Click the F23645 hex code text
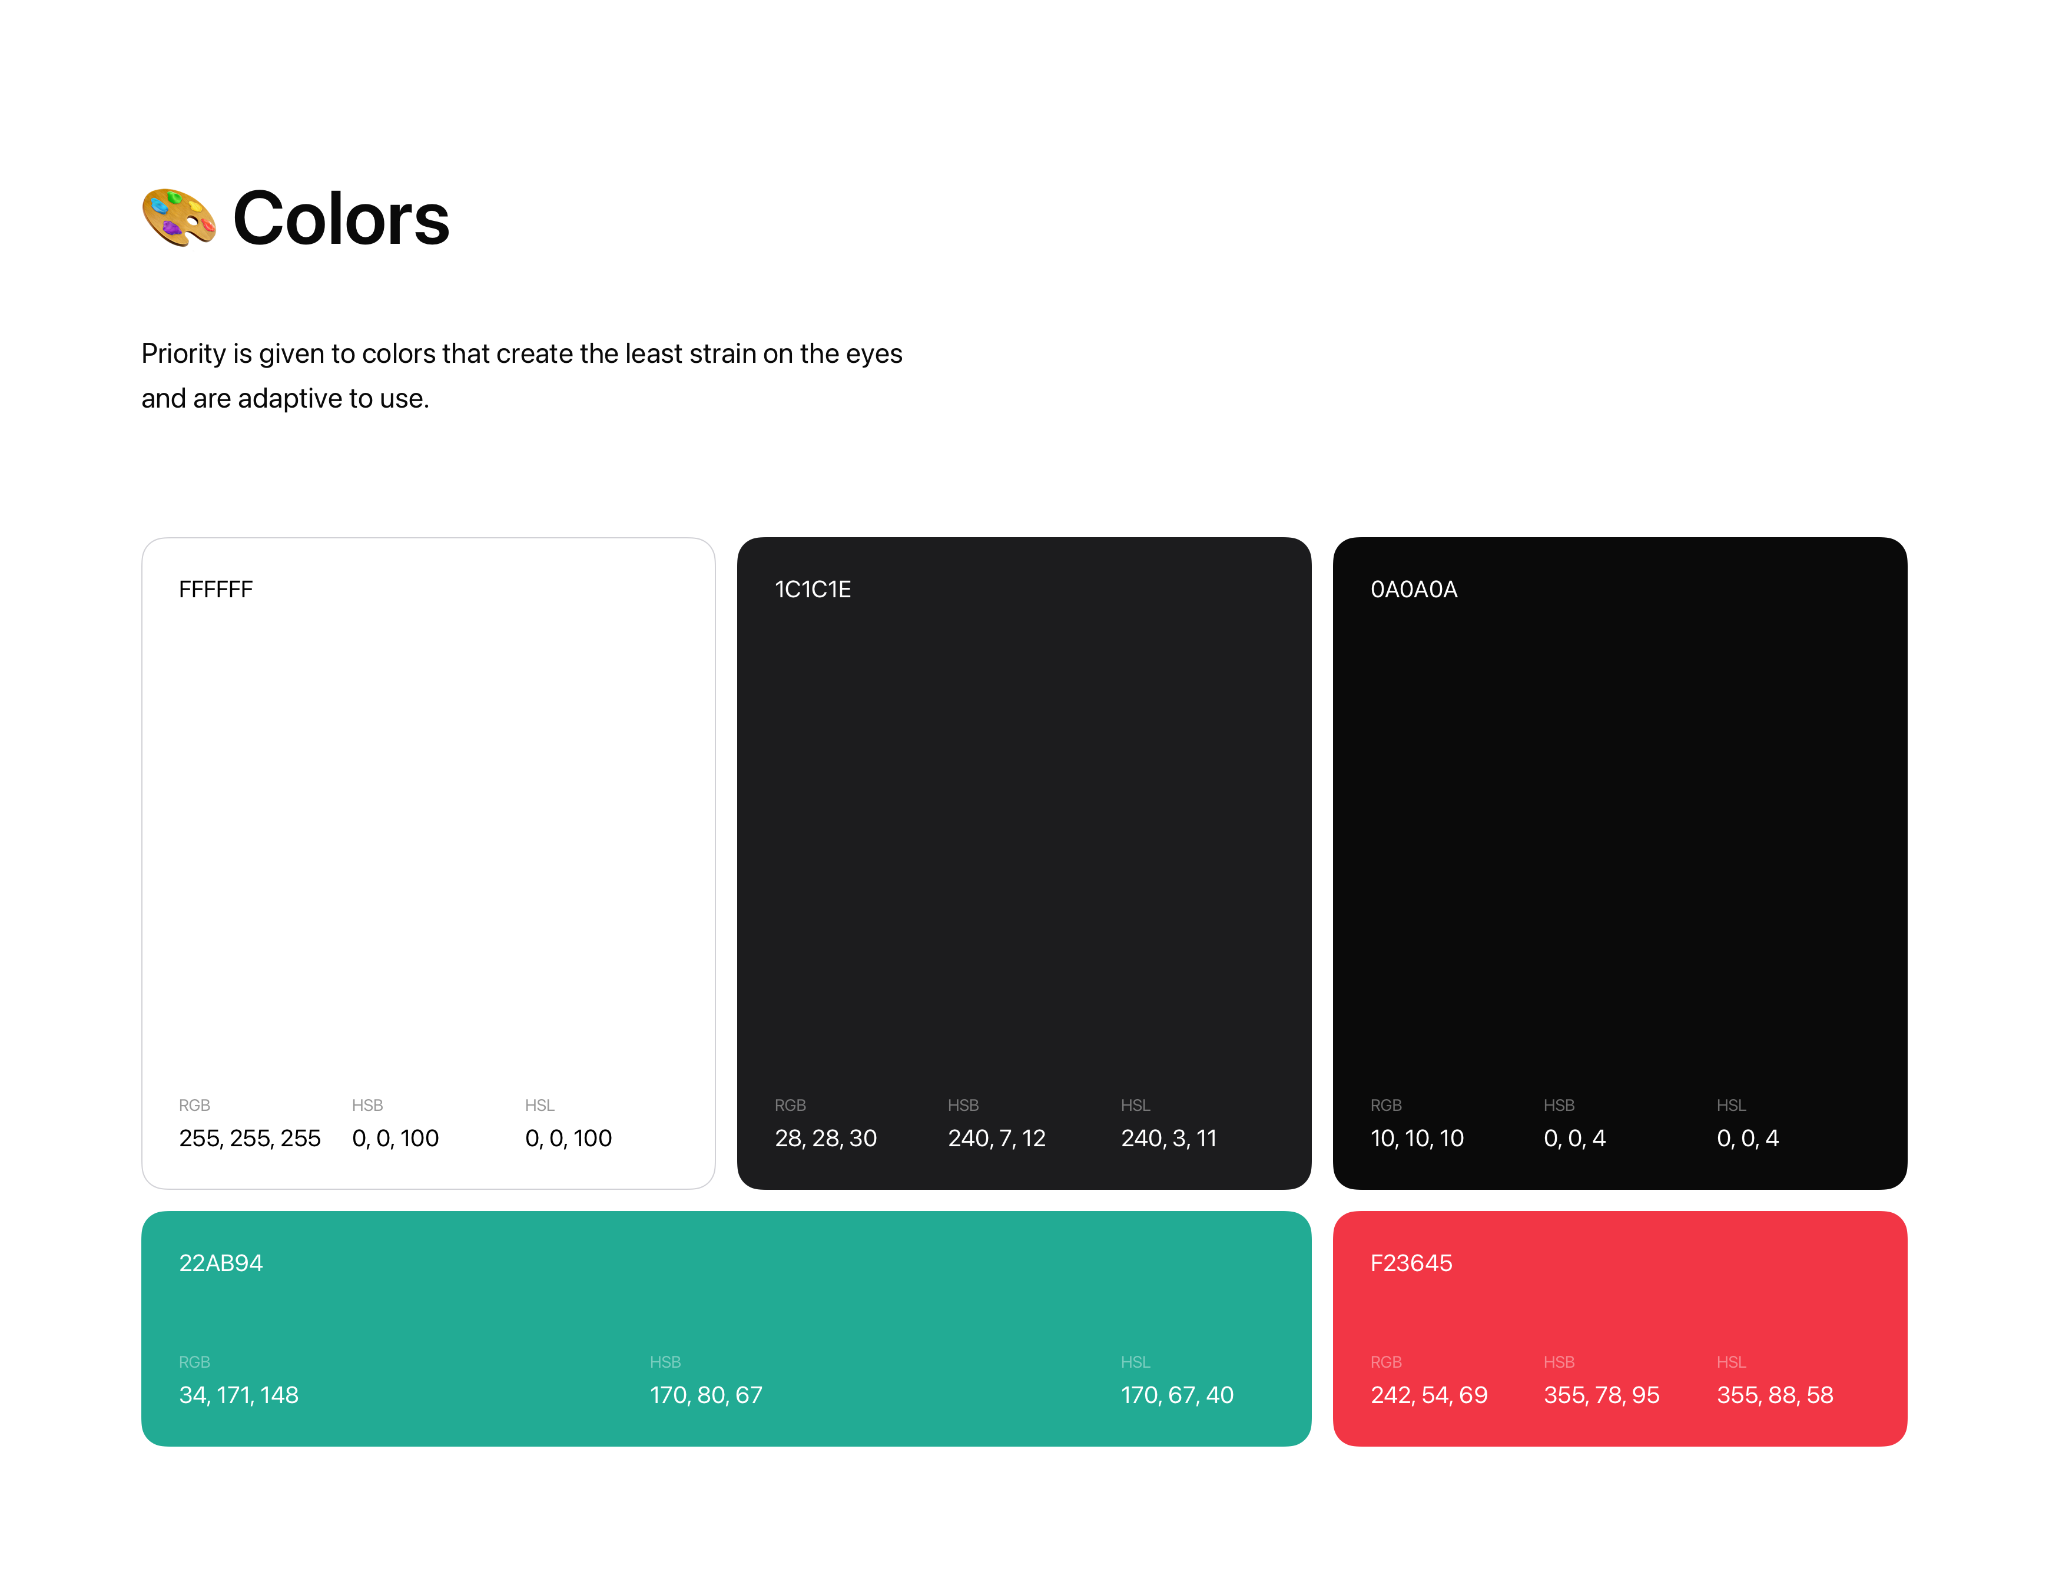Screen dimensions: 2049x1588 click(x=1411, y=1263)
